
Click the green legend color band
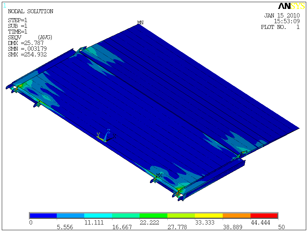(153, 216)
